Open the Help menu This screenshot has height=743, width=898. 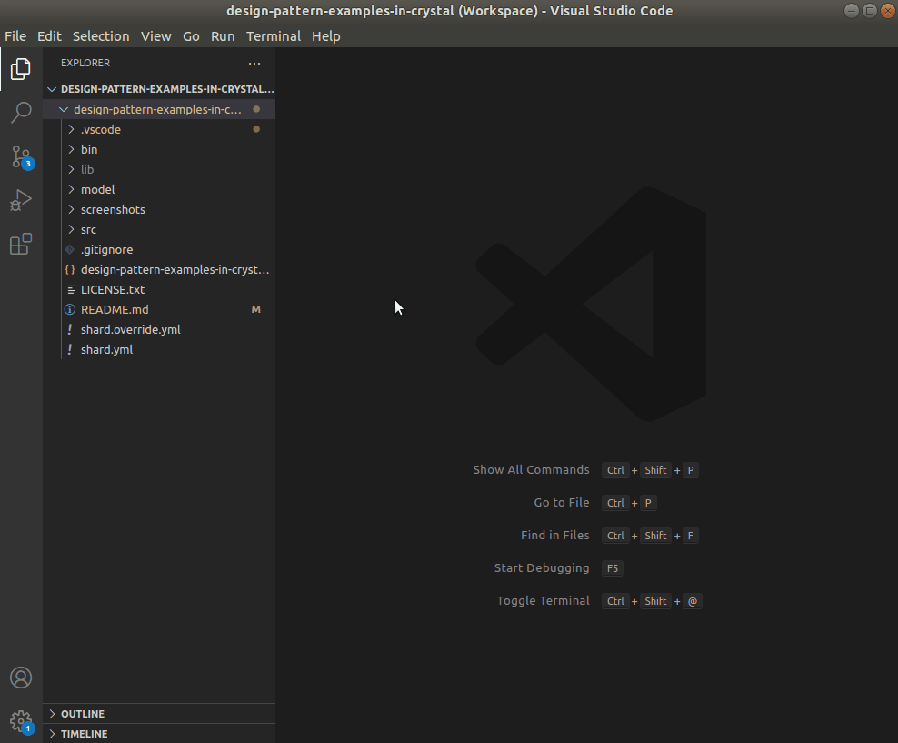tap(326, 36)
